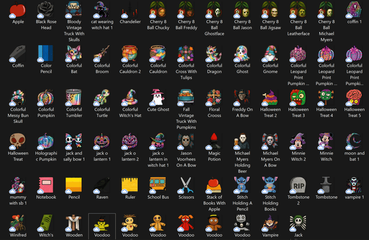Click the yellow Ruler icon

pyautogui.click(x=130, y=186)
